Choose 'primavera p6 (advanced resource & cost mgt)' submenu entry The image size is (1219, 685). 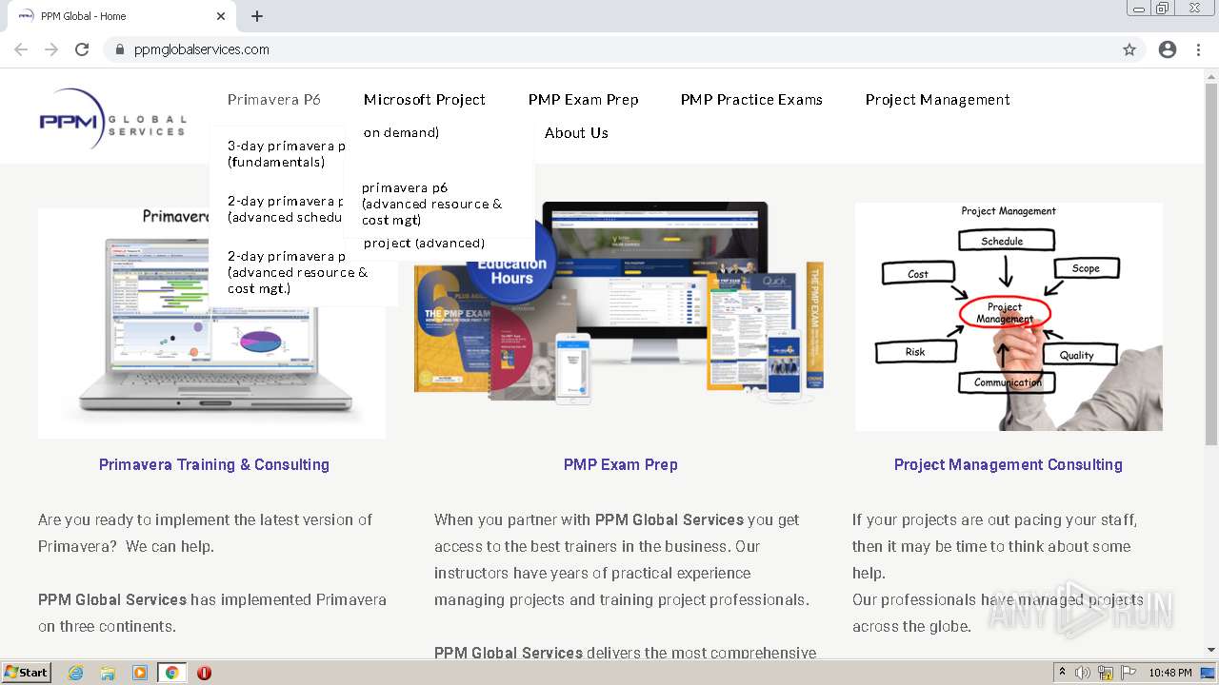tap(432, 204)
